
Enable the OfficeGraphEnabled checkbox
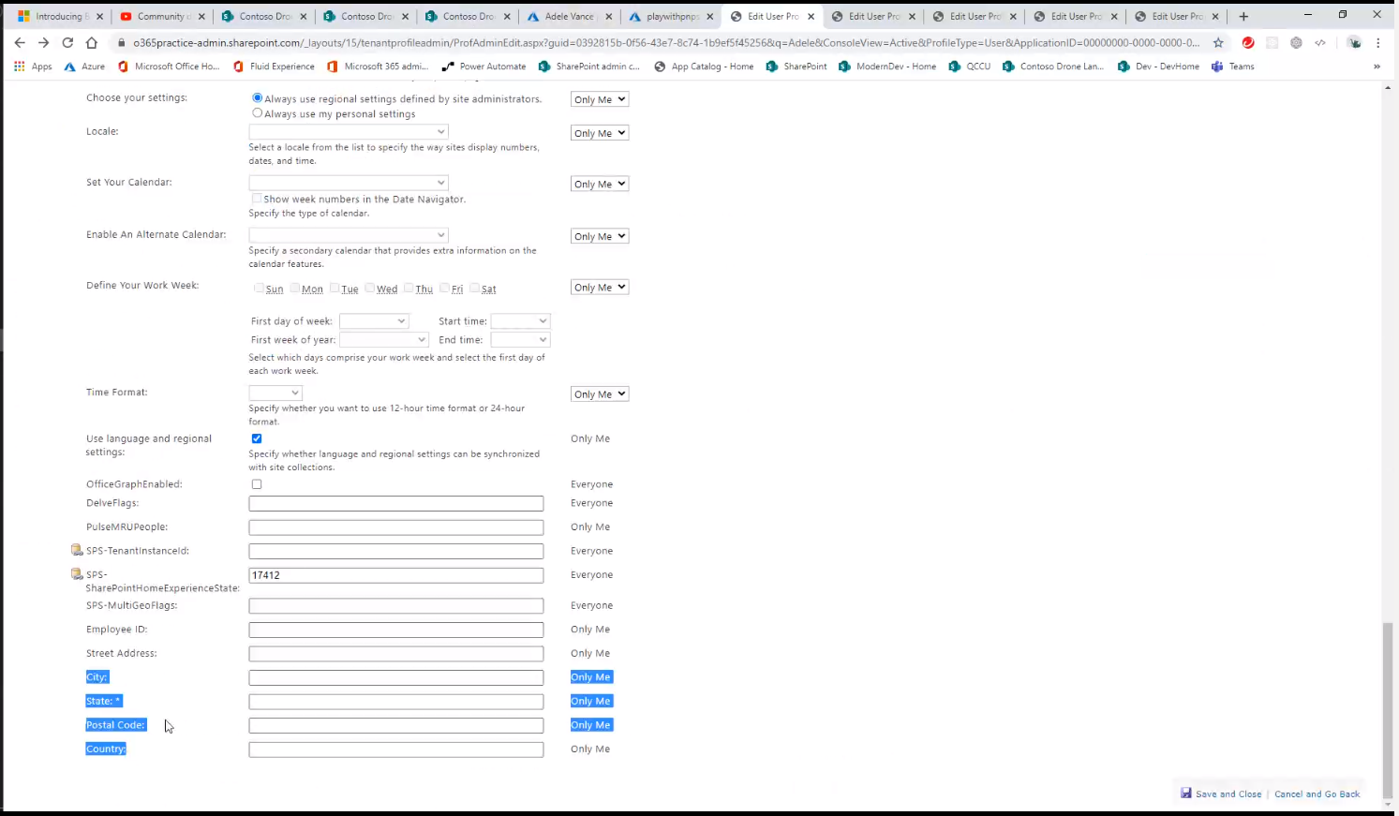257,483
